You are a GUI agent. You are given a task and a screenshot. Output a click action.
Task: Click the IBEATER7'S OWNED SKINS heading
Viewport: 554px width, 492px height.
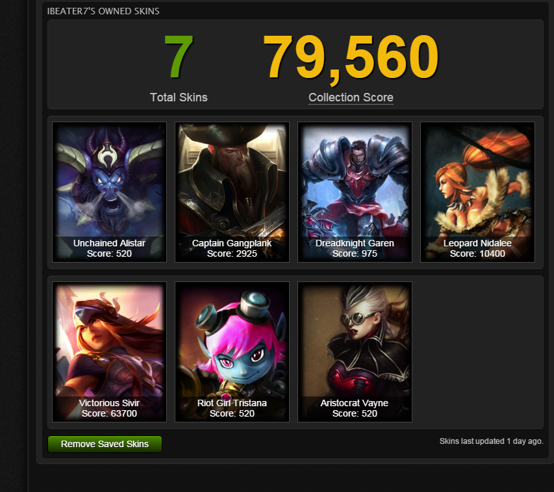(x=103, y=11)
